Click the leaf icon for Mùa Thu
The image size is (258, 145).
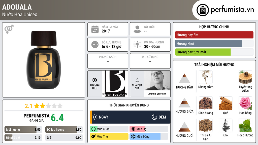[93, 137]
